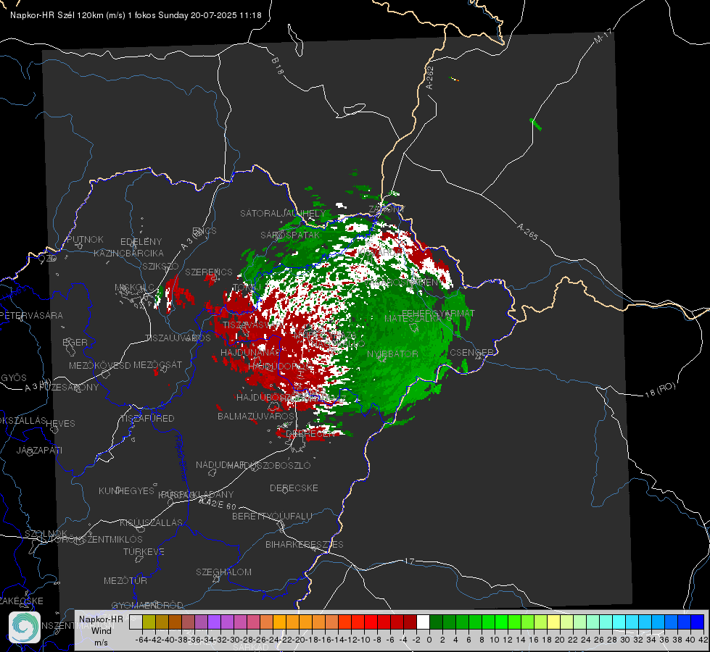
Task: Click the PÉTERVÁSÁRA town label
Action: [x=32, y=315]
